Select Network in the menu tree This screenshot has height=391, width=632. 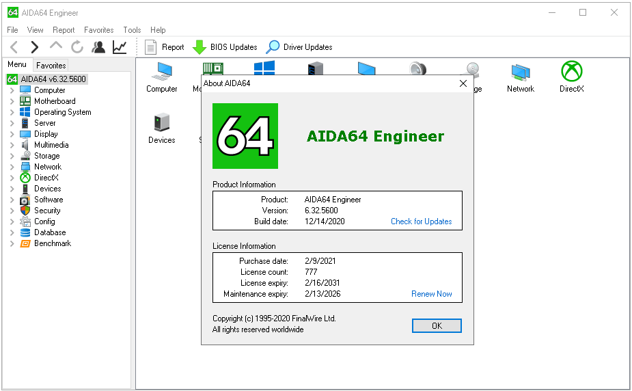pos(48,167)
